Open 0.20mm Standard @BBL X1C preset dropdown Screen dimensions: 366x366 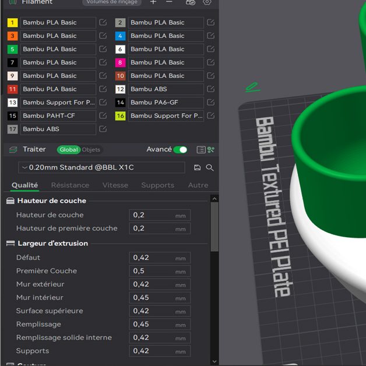click(101, 168)
